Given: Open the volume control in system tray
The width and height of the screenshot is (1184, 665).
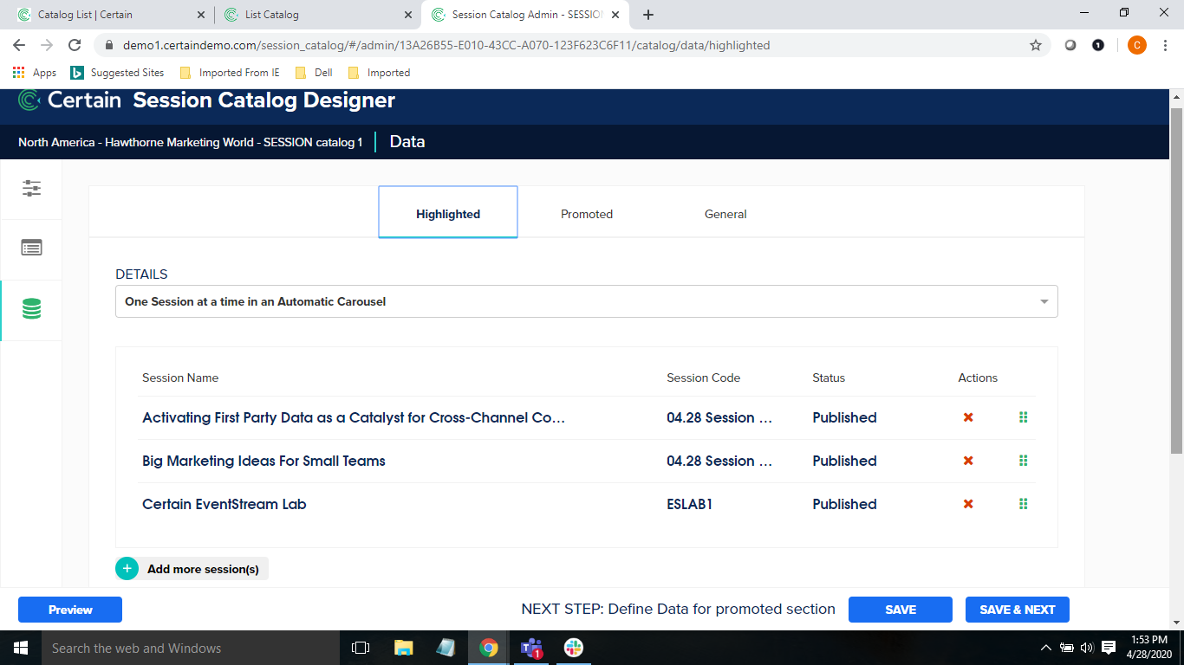Looking at the screenshot, I should click(x=1087, y=648).
